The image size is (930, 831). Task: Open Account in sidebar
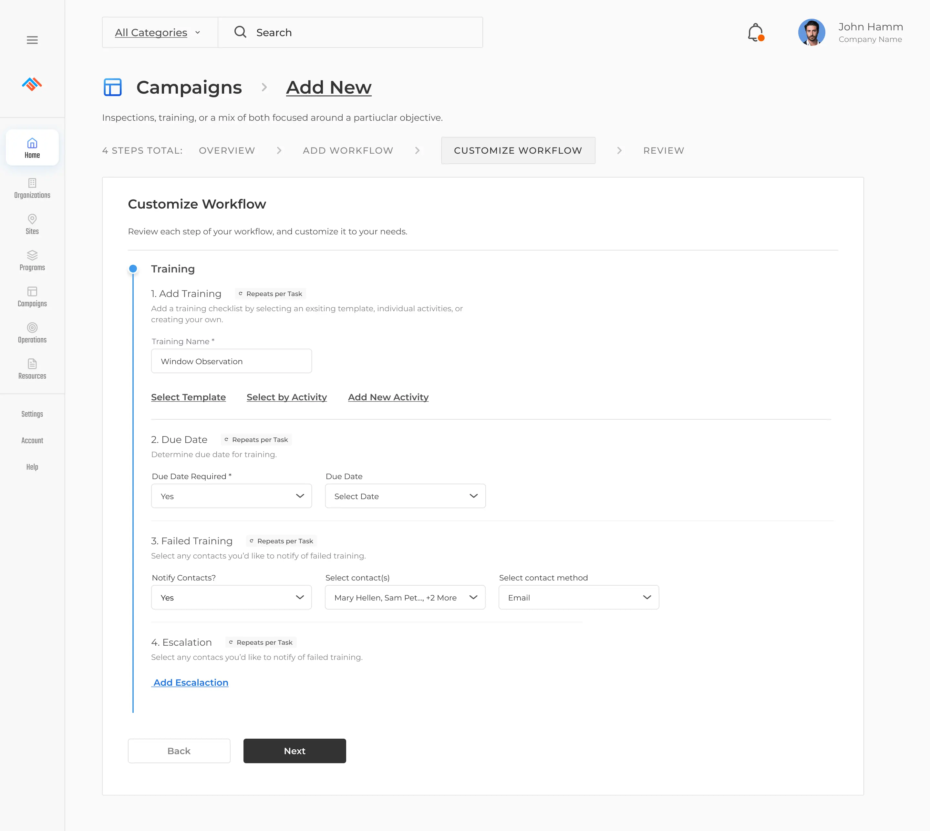(32, 441)
